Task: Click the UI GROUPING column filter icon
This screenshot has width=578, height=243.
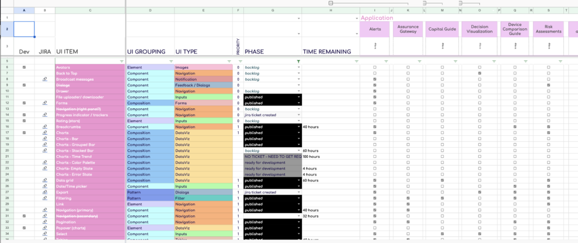Action: tap(170, 61)
